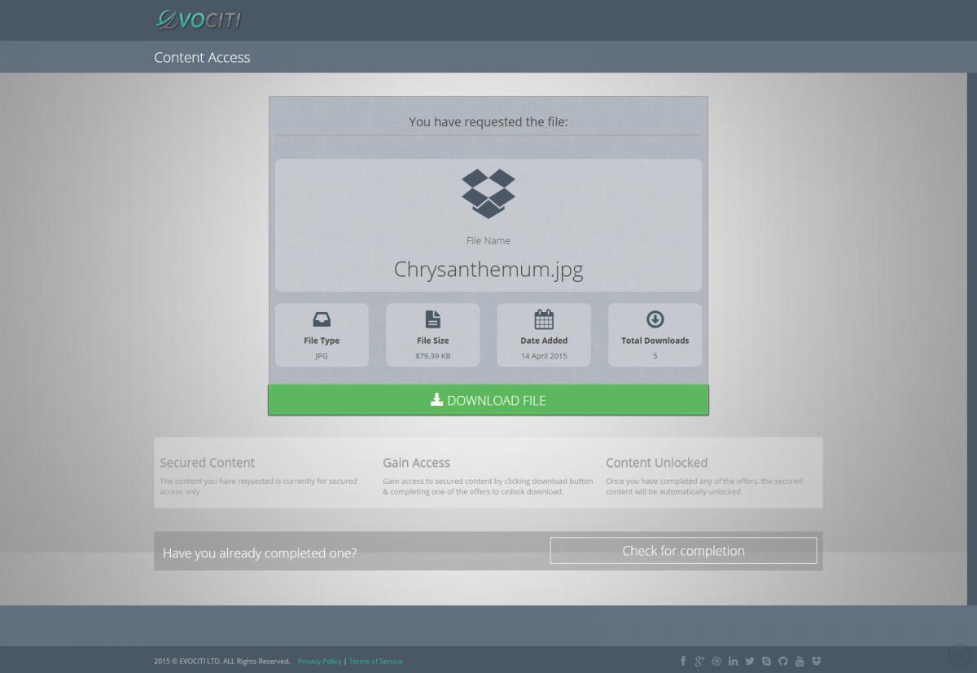977x673 pixels.
Task: Open the LinkedIn footer icon
Action: pyautogui.click(x=734, y=661)
